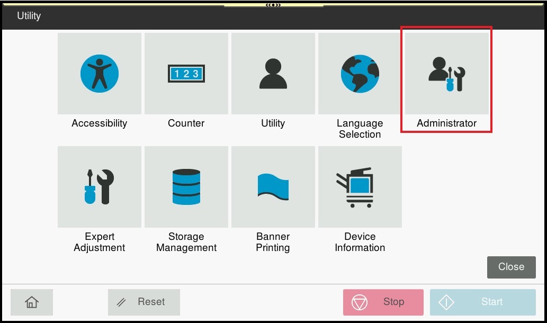Open the Accessibility settings tile
Screen dimensions: 547x323
click(x=100, y=74)
